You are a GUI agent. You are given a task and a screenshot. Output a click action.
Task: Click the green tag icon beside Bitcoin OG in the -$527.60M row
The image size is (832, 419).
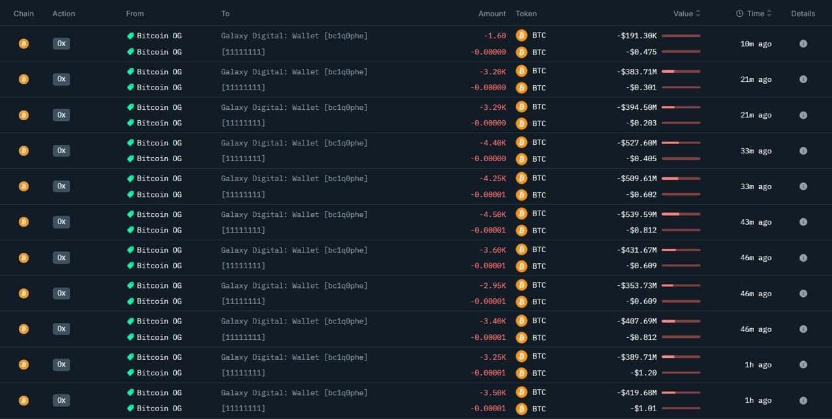tap(130, 143)
